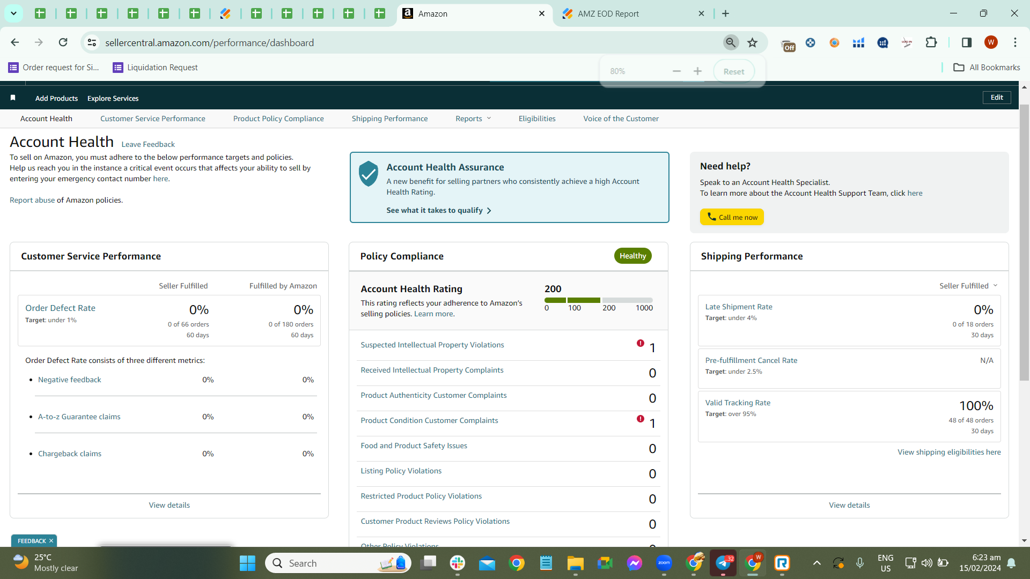Open the Product Policy Compliance tab
This screenshot has height=579, width=1030.
pyautogui.click(x=278, y=118)
